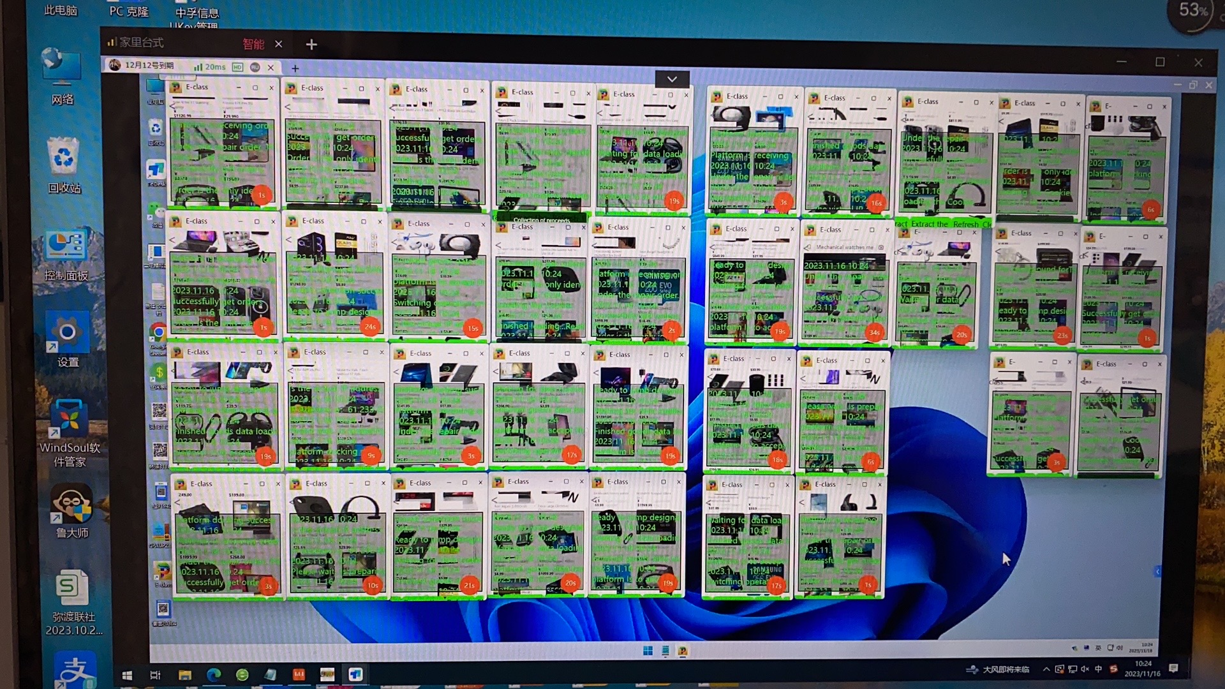
Task: Add a new tab with the plus next to 智能
Action: 311,44
